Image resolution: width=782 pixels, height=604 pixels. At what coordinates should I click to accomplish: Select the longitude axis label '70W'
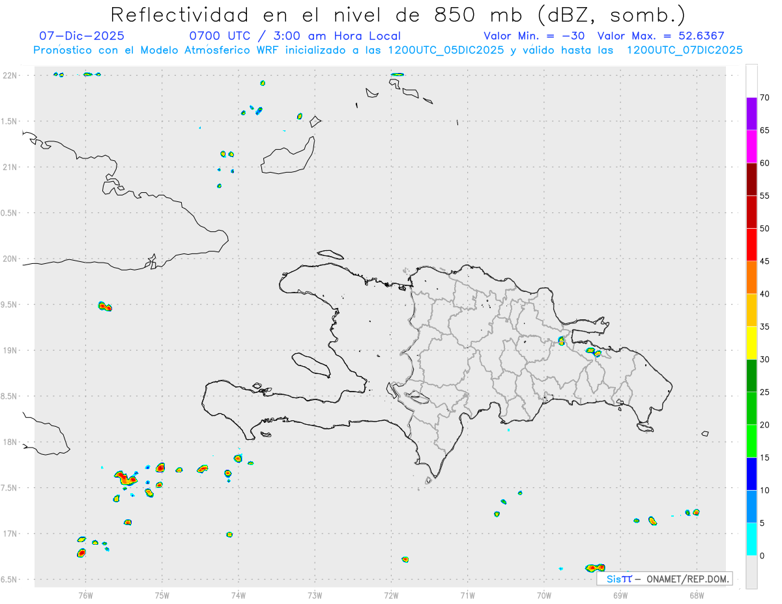coord(543,595)
